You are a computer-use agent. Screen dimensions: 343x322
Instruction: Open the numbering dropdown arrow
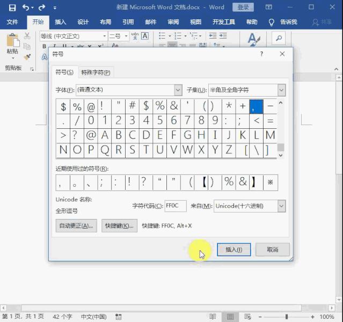186,36
